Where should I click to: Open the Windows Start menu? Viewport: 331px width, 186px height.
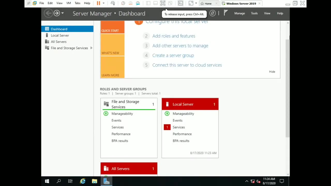(47, 181)
